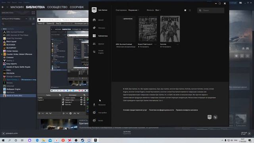Image resolution: width=254 pixels, height=143 pixels.
Task: Open Friends in Epic Games sidebar
Action: pyautogui.click(x=98, y=44)
